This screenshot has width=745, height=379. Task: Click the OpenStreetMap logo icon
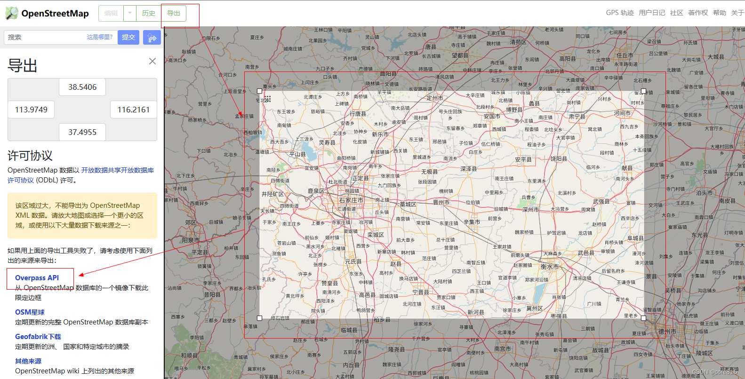point(12,13)
